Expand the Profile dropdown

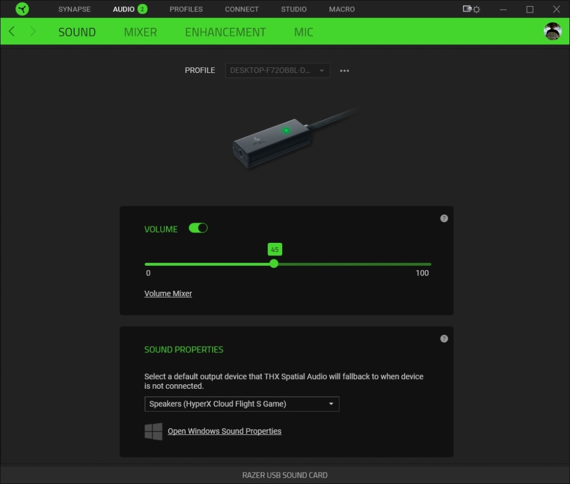pos(278,70)
